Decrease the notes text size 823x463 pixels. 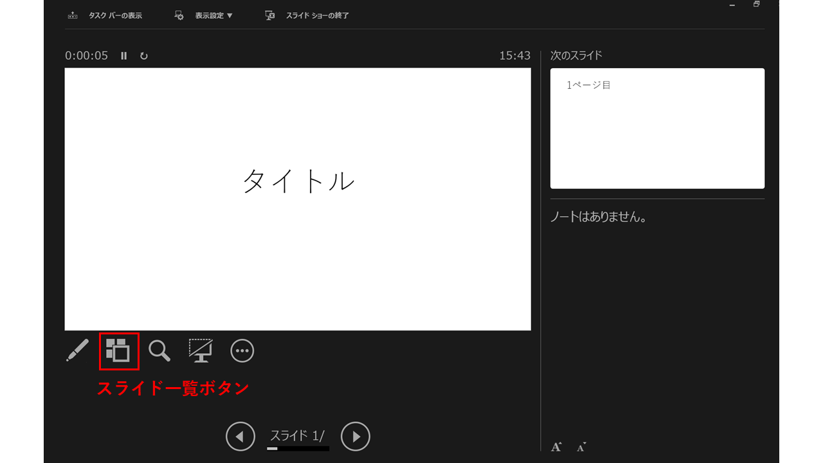tap(581, 447)
